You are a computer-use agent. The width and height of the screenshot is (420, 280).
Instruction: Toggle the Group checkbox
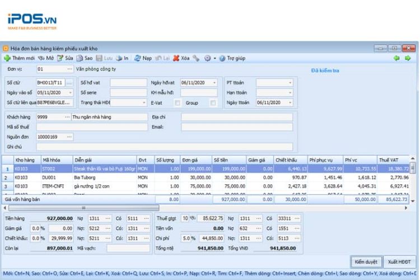213,102
